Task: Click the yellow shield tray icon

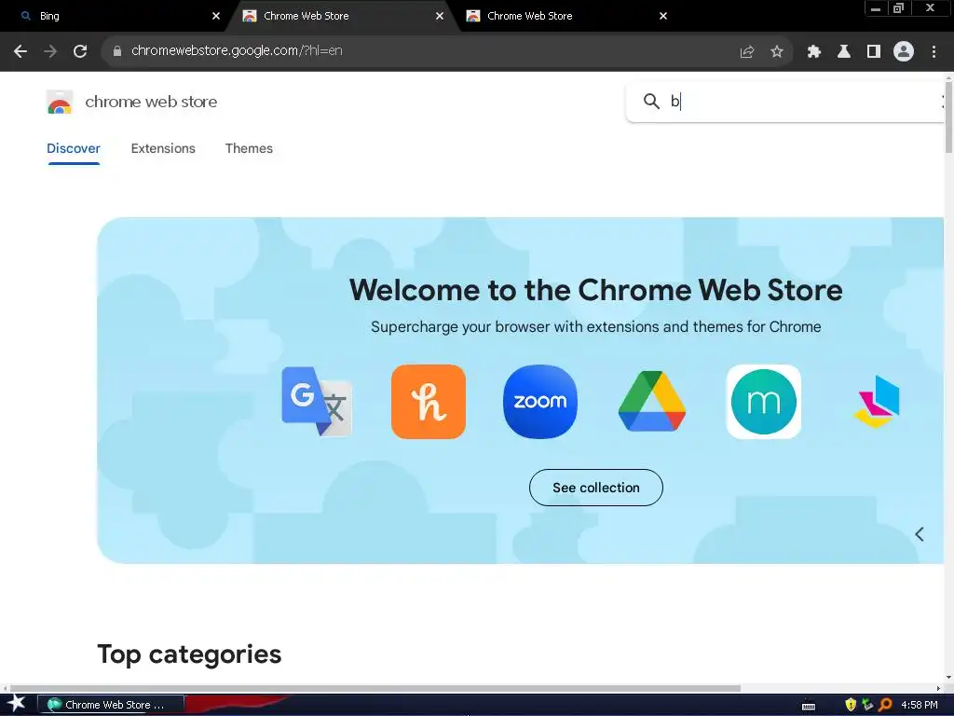Action: (851, 705)
